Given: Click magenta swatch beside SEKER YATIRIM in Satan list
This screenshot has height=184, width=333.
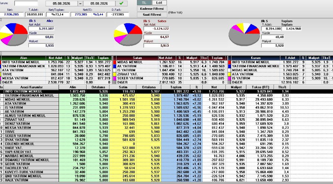Looking at the screenshot, I should pyautogui.click(x=115, y=78).
